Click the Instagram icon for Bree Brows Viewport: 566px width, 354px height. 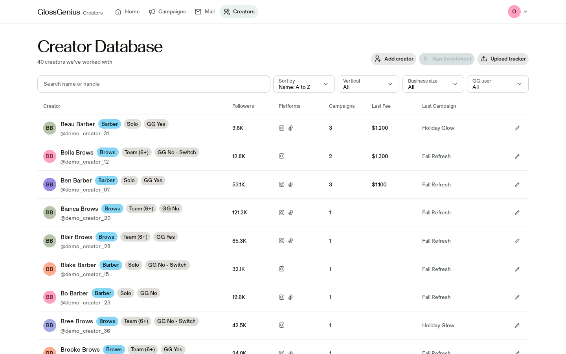coord(281,325)
